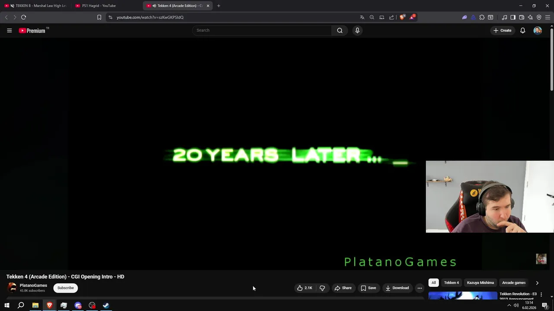Click the share page icon in the address bar
Viewport: 554px width, 311px height.
[391, 17]
